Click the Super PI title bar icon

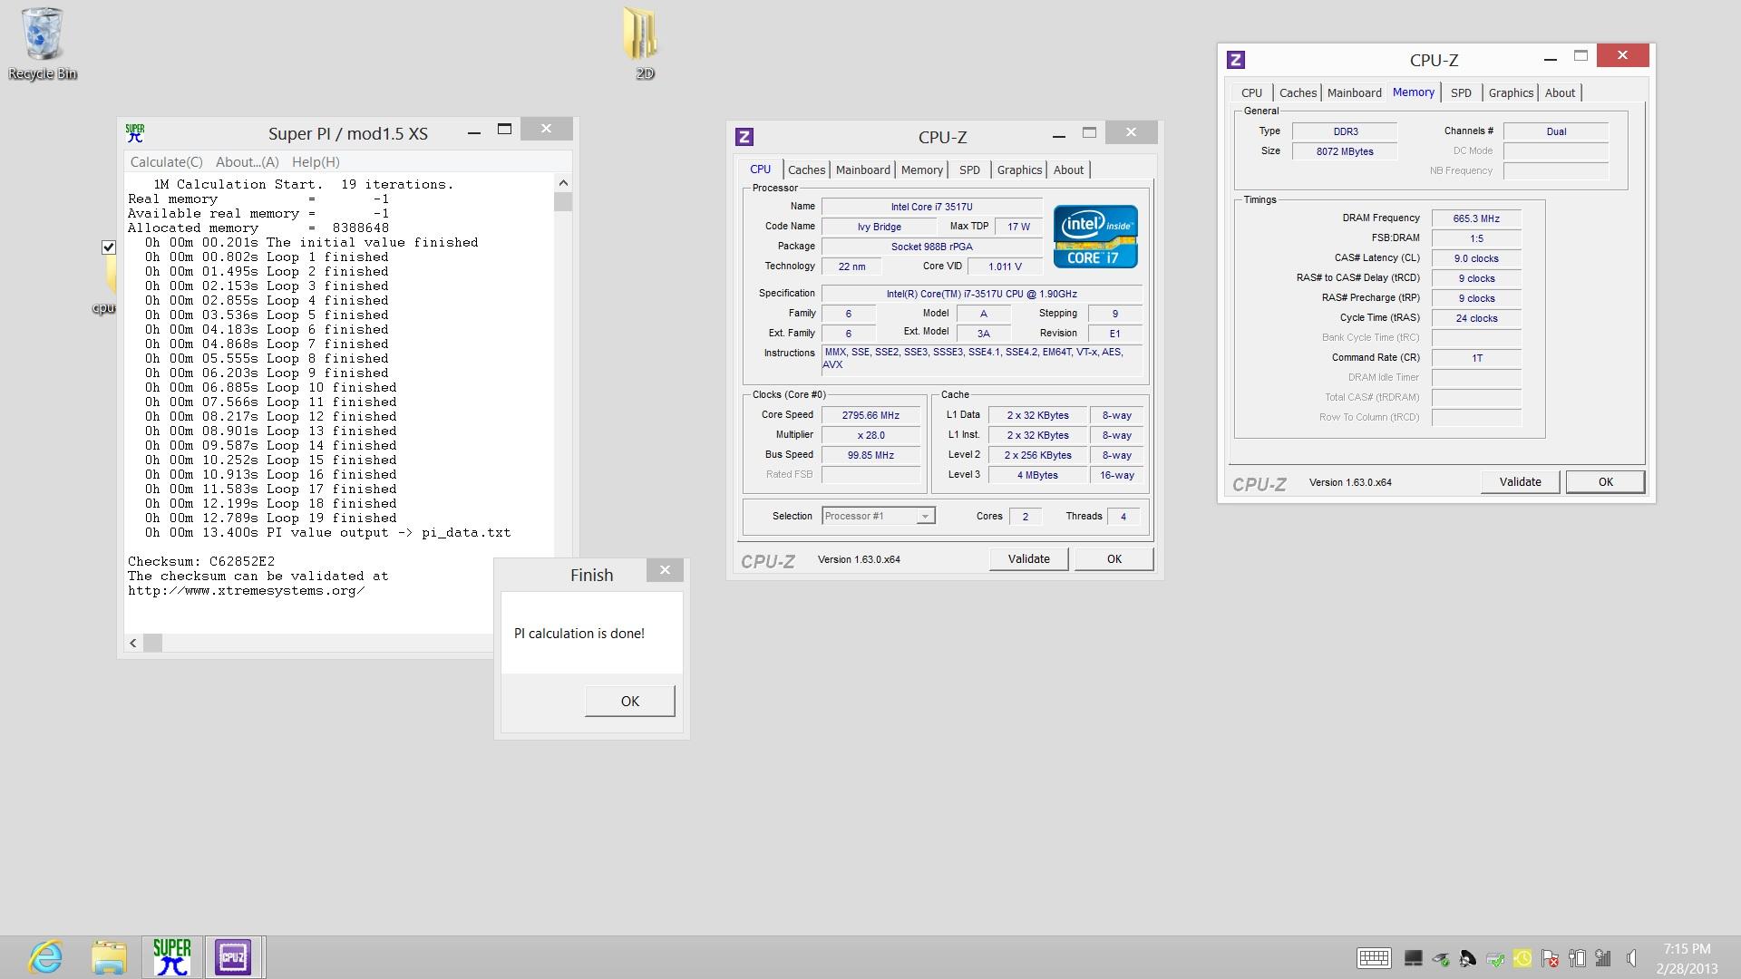point(135,133)
